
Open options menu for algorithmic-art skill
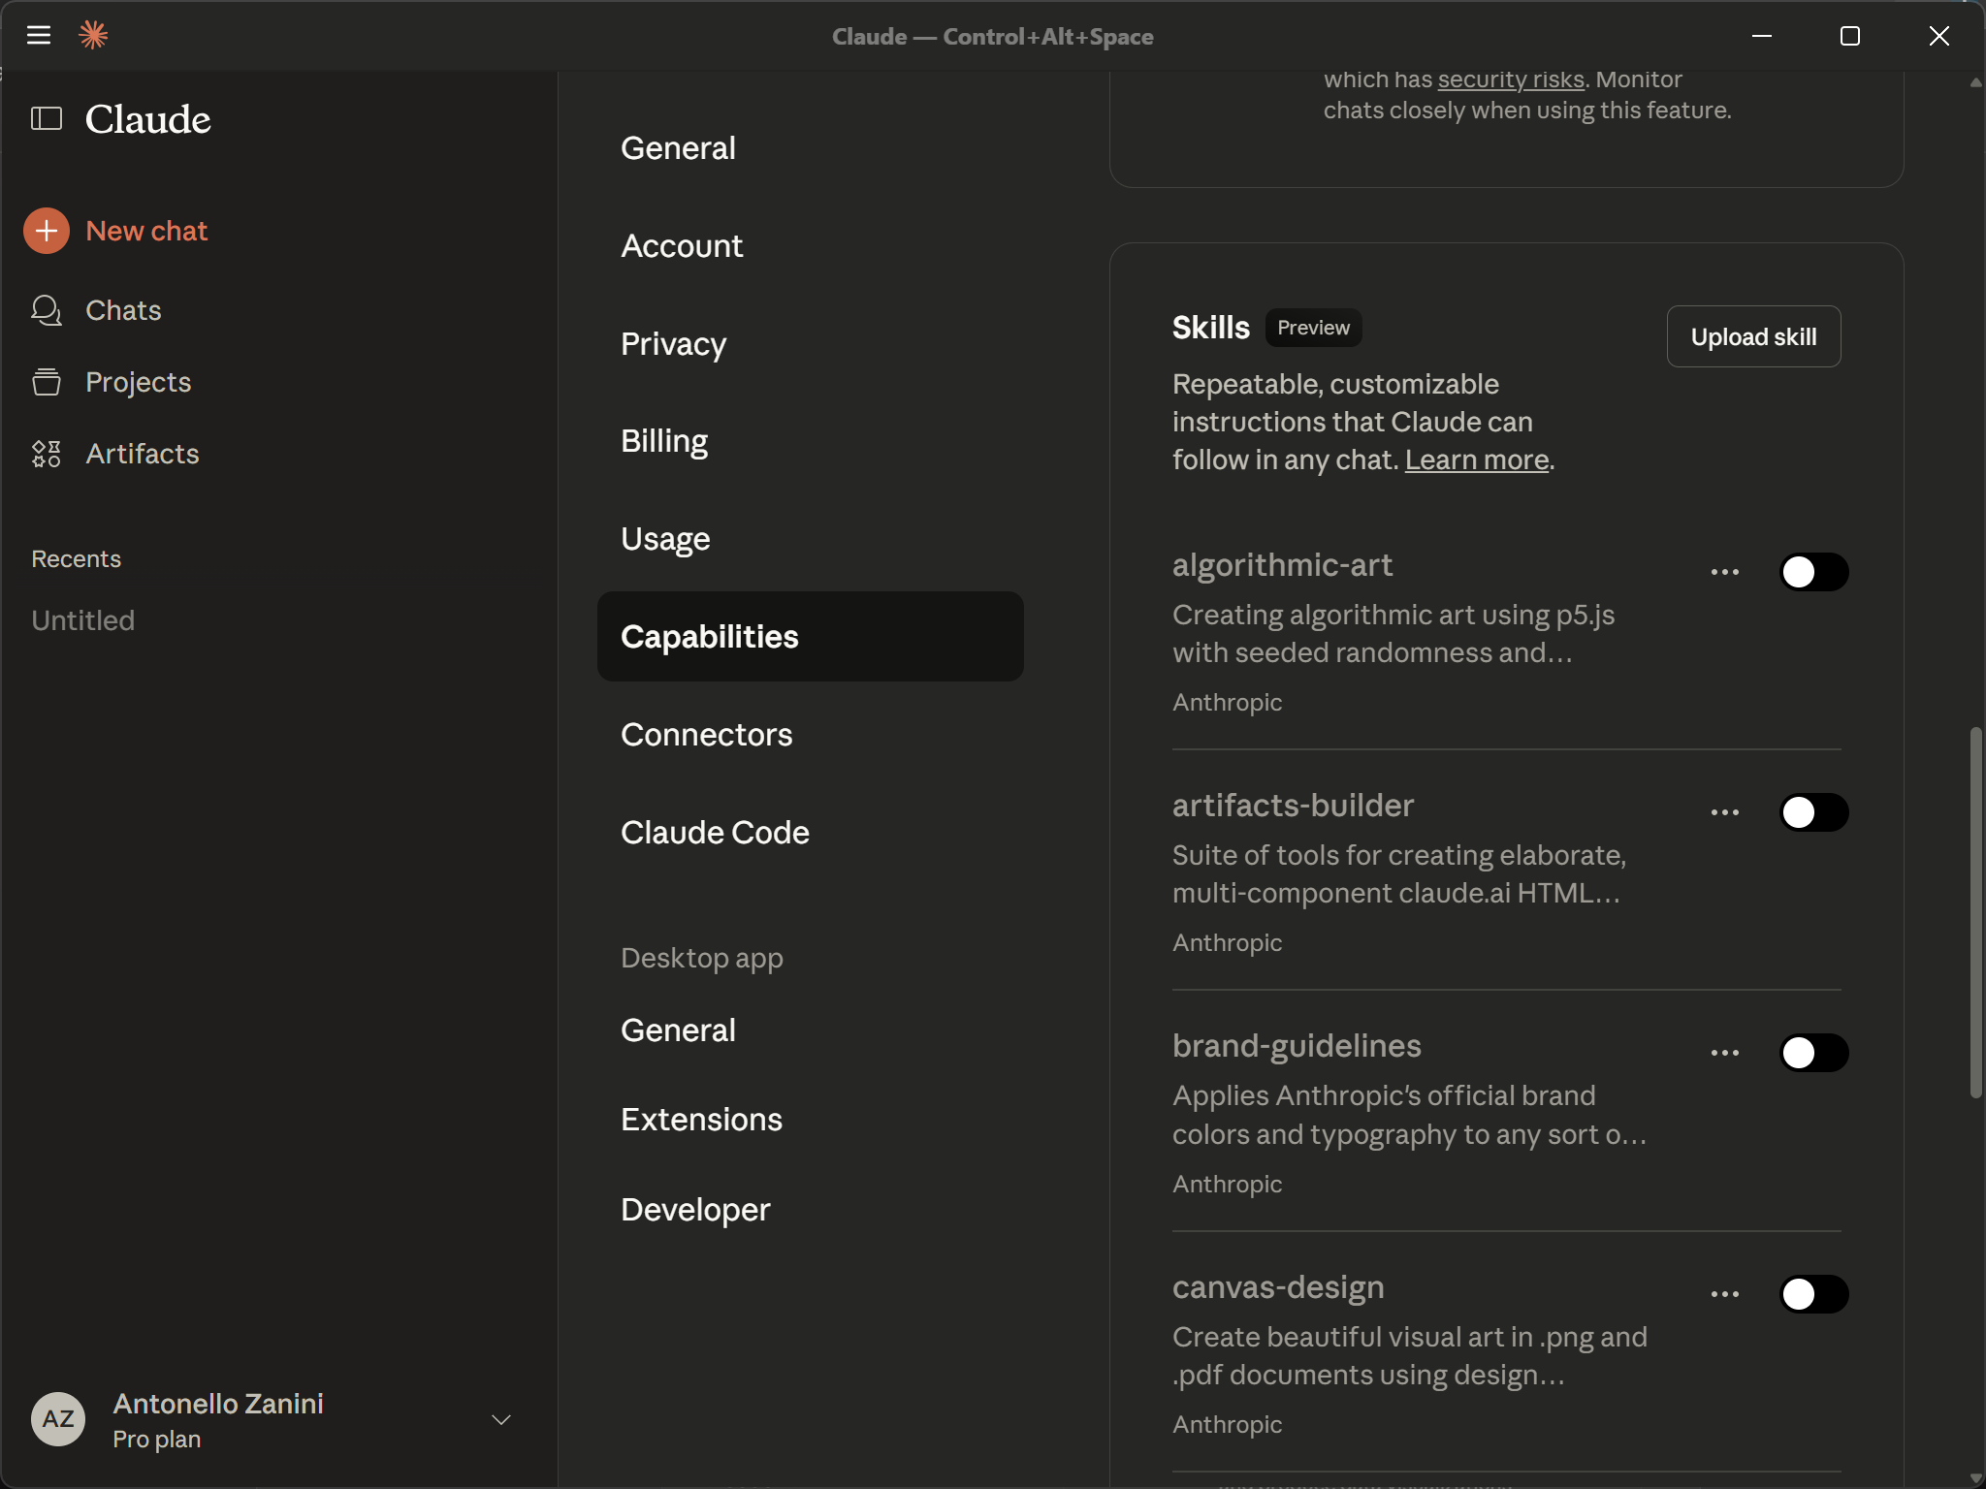(x=1724, y=572)
